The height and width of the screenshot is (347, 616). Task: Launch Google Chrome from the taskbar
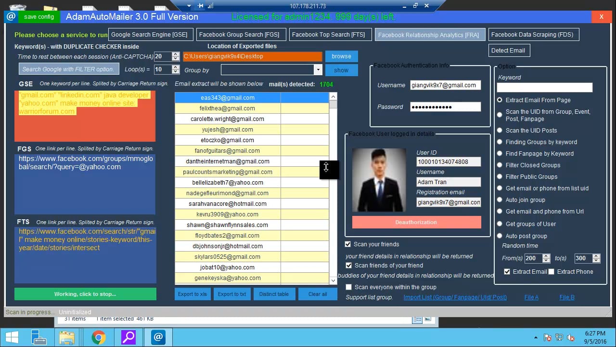click(x=98, y=337)
